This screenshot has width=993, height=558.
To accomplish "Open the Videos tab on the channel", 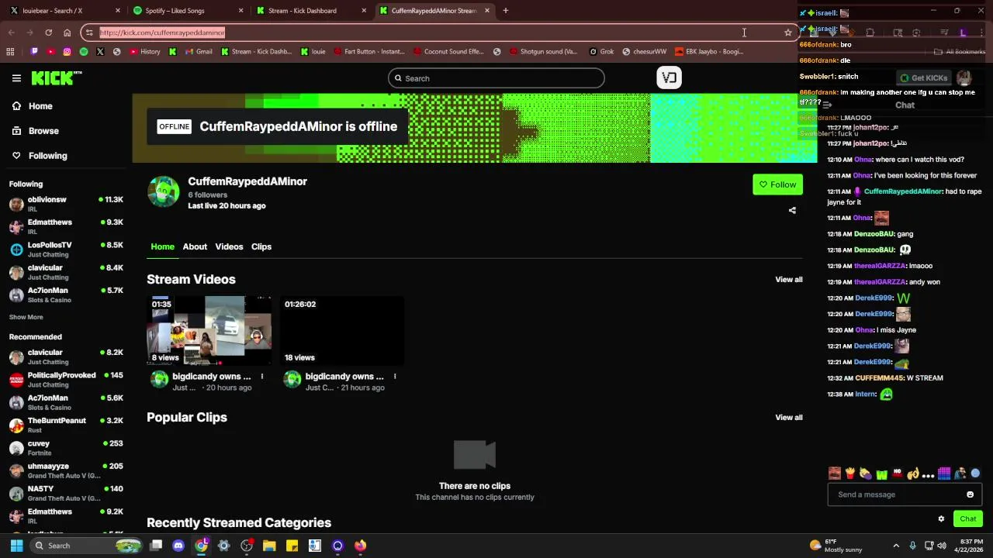I will (229, 246).
